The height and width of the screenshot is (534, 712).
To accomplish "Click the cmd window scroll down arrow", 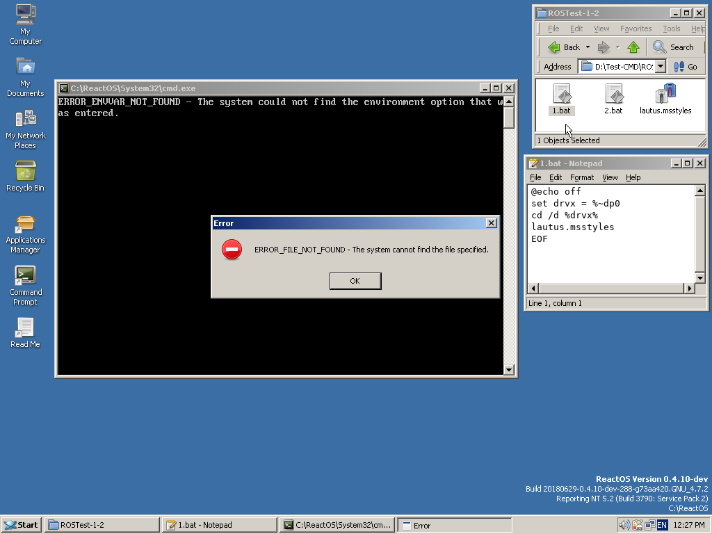I will [509, 370].
